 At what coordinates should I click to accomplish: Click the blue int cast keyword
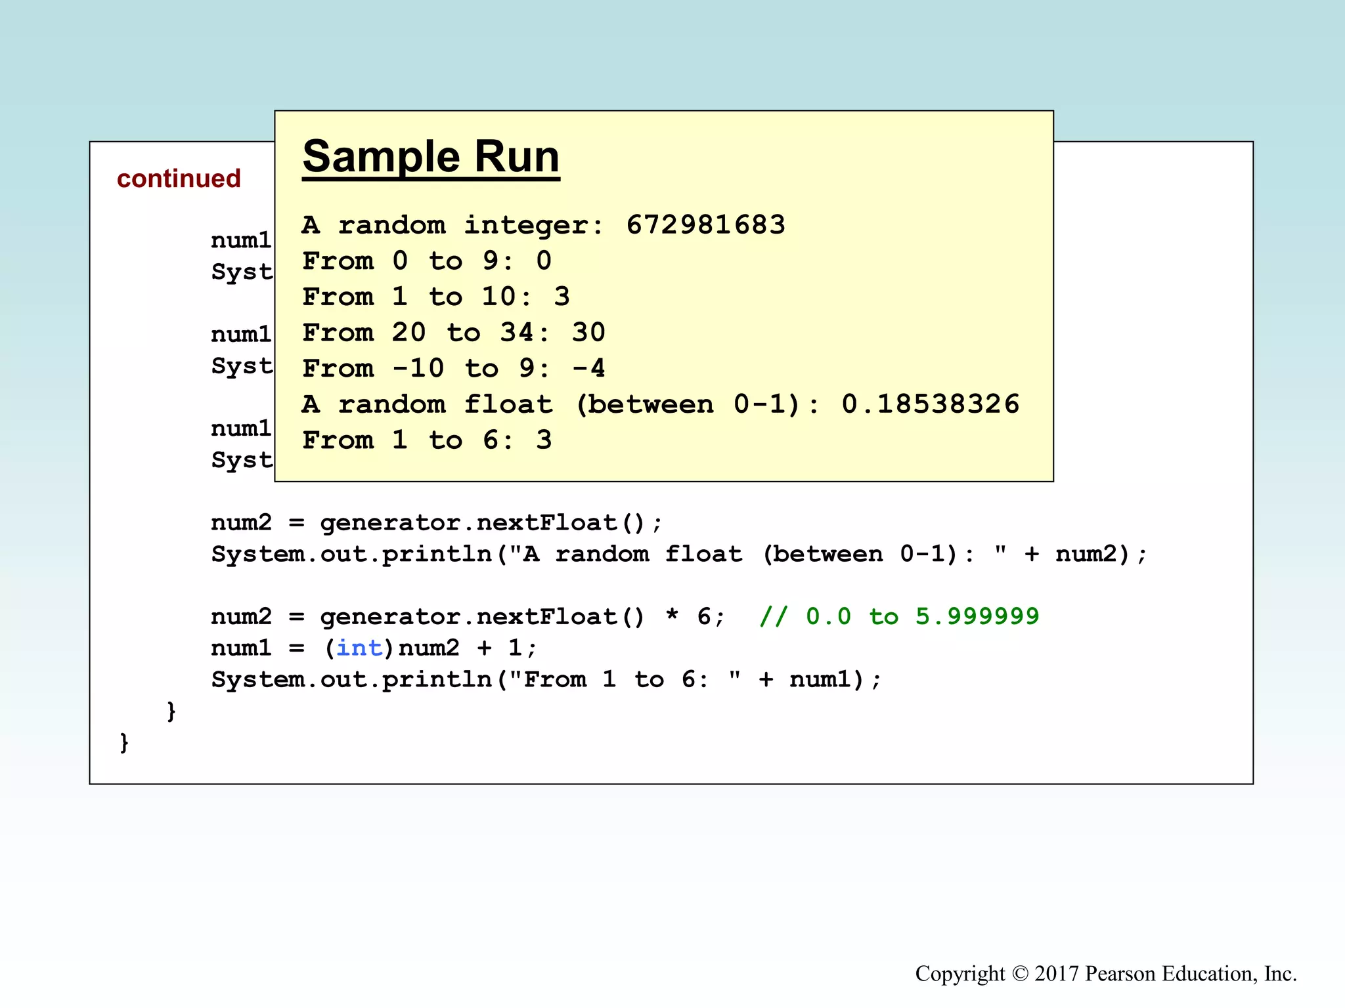tap(359, 648)
